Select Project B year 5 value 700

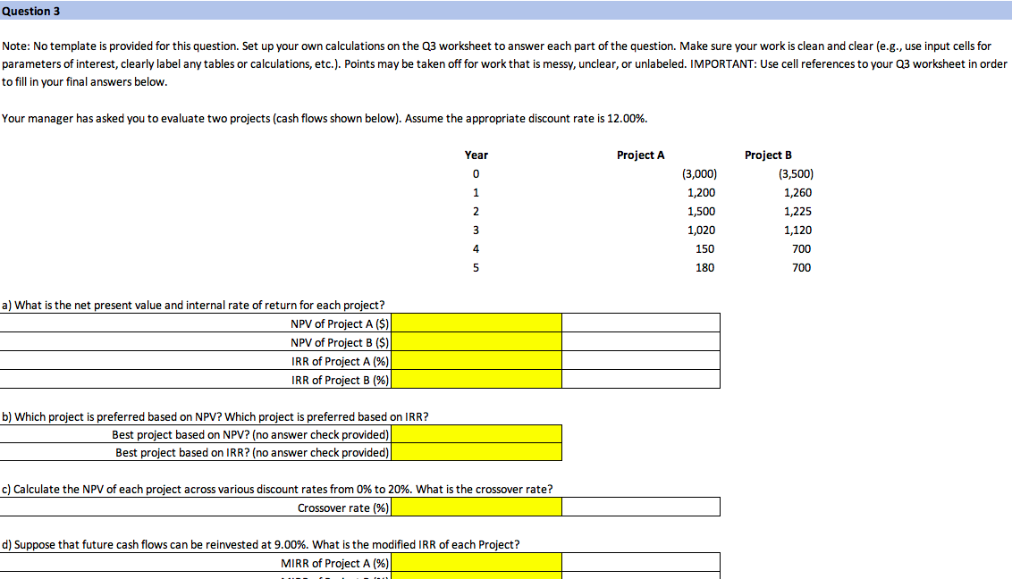pyautogui.click(x=802, y=267)
